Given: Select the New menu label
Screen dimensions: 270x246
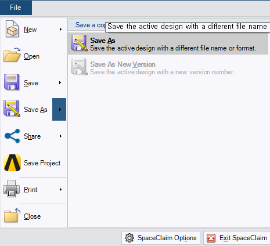Looking at the screenshot, I should click(x=30, y=30).
